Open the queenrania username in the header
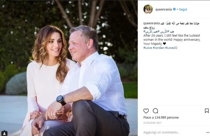This screenshot has width=210, height=136. click(x=163, y=10)
